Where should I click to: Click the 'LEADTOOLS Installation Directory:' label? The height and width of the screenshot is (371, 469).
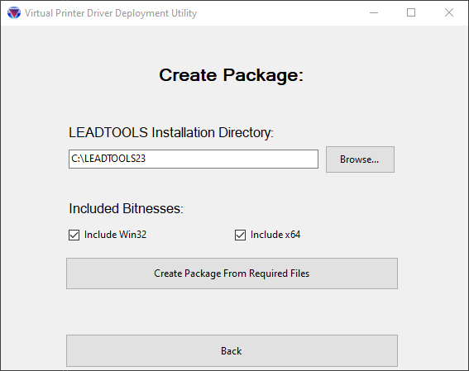point(171,133)
